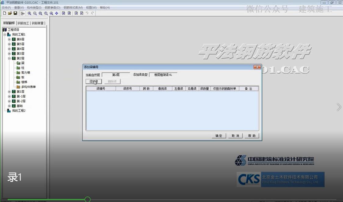Collapse the 我的工程1 project node
Viewport: 343px width, 202px height.
(5, 34)
